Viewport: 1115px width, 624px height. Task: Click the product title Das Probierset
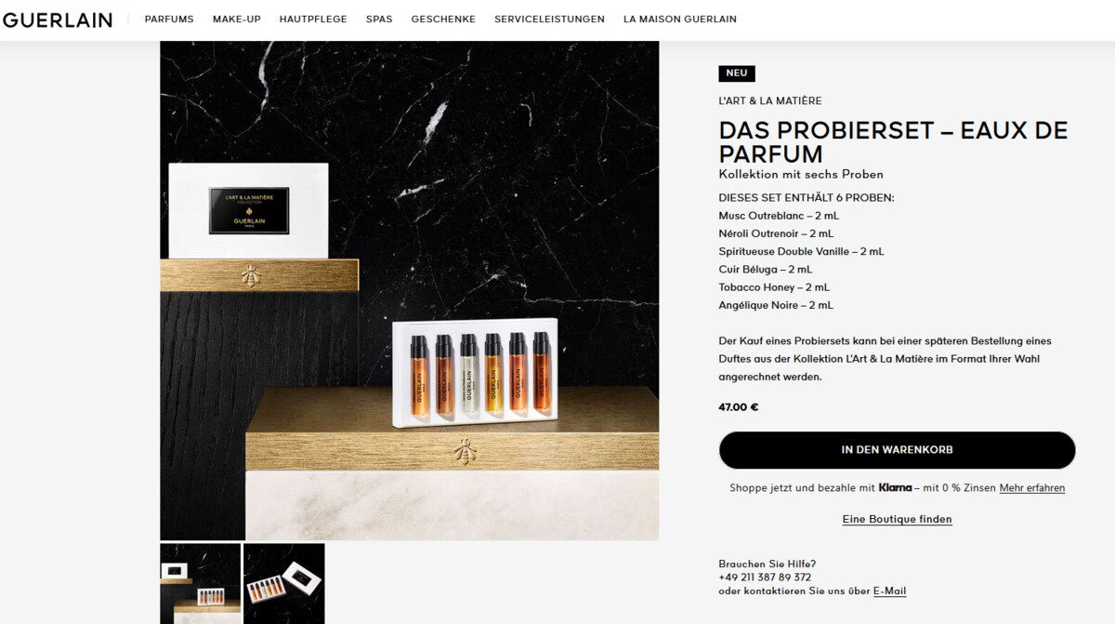(893, 142)
